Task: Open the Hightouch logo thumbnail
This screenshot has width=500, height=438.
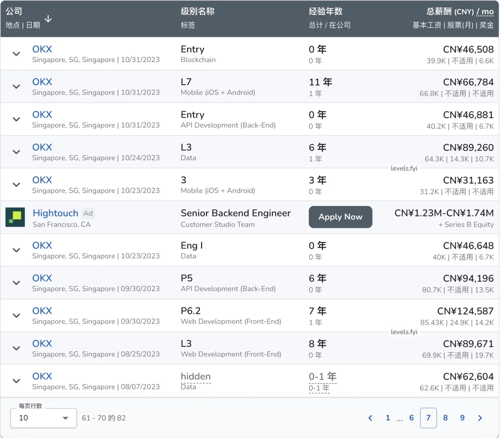Action: pos(15,217)
